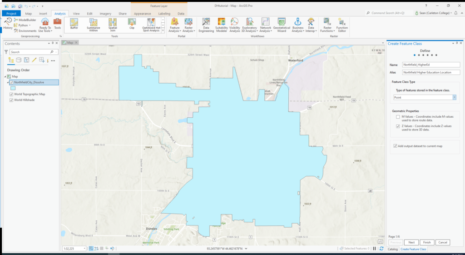465x255 pixels.
Task: Launch the Geostatistical Wizard
Action: (282, 25)
